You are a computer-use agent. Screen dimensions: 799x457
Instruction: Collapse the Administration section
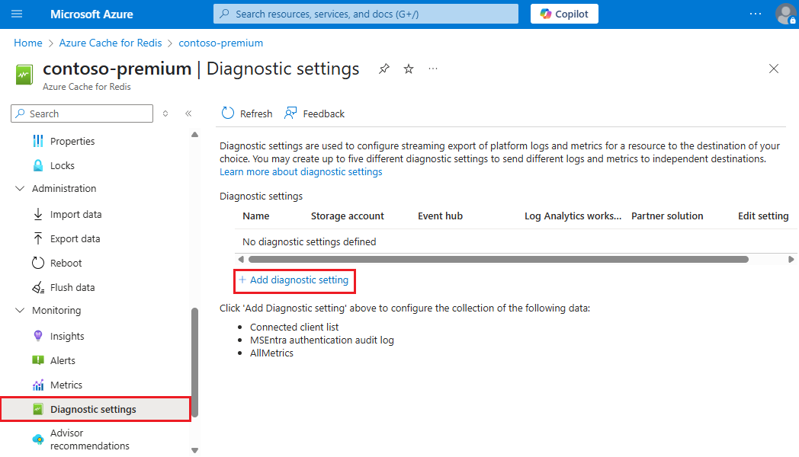19,188
